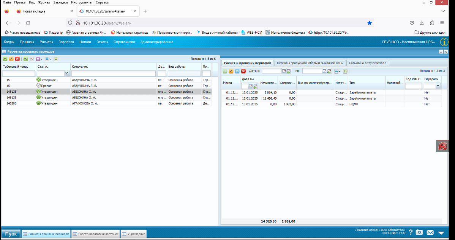Open the 'Отчеты' menu
455x240 pixels.
(102, 42)
